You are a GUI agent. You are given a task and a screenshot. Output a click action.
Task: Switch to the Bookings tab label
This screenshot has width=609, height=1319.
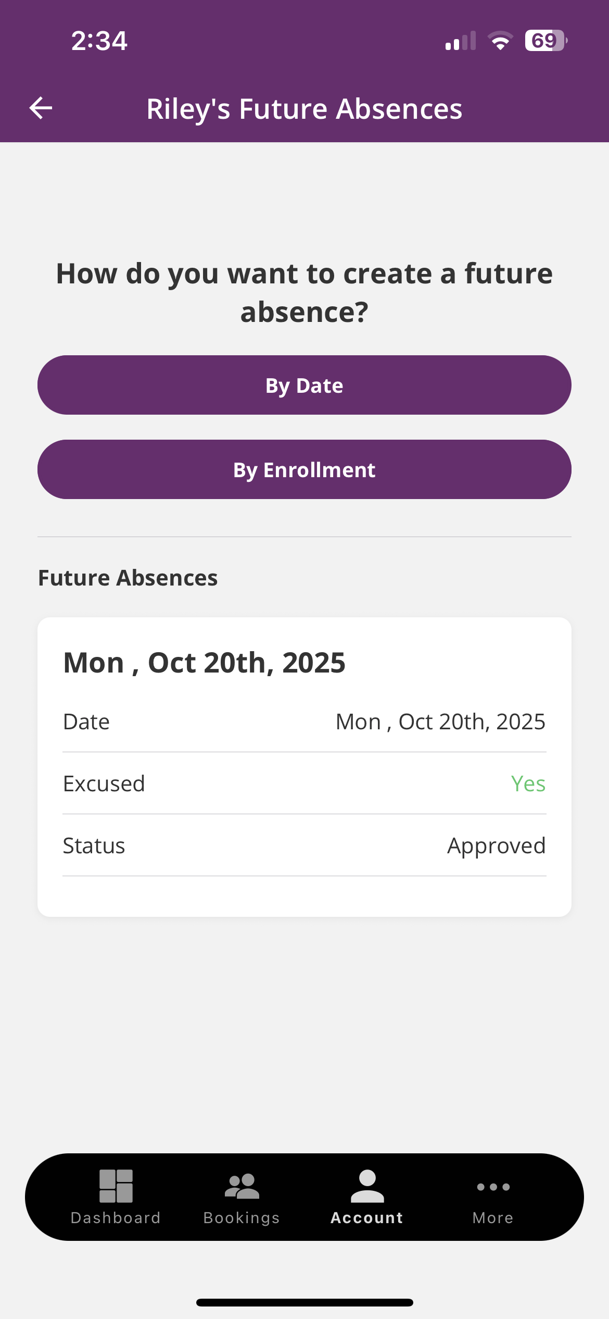[x=242, y=1218]
